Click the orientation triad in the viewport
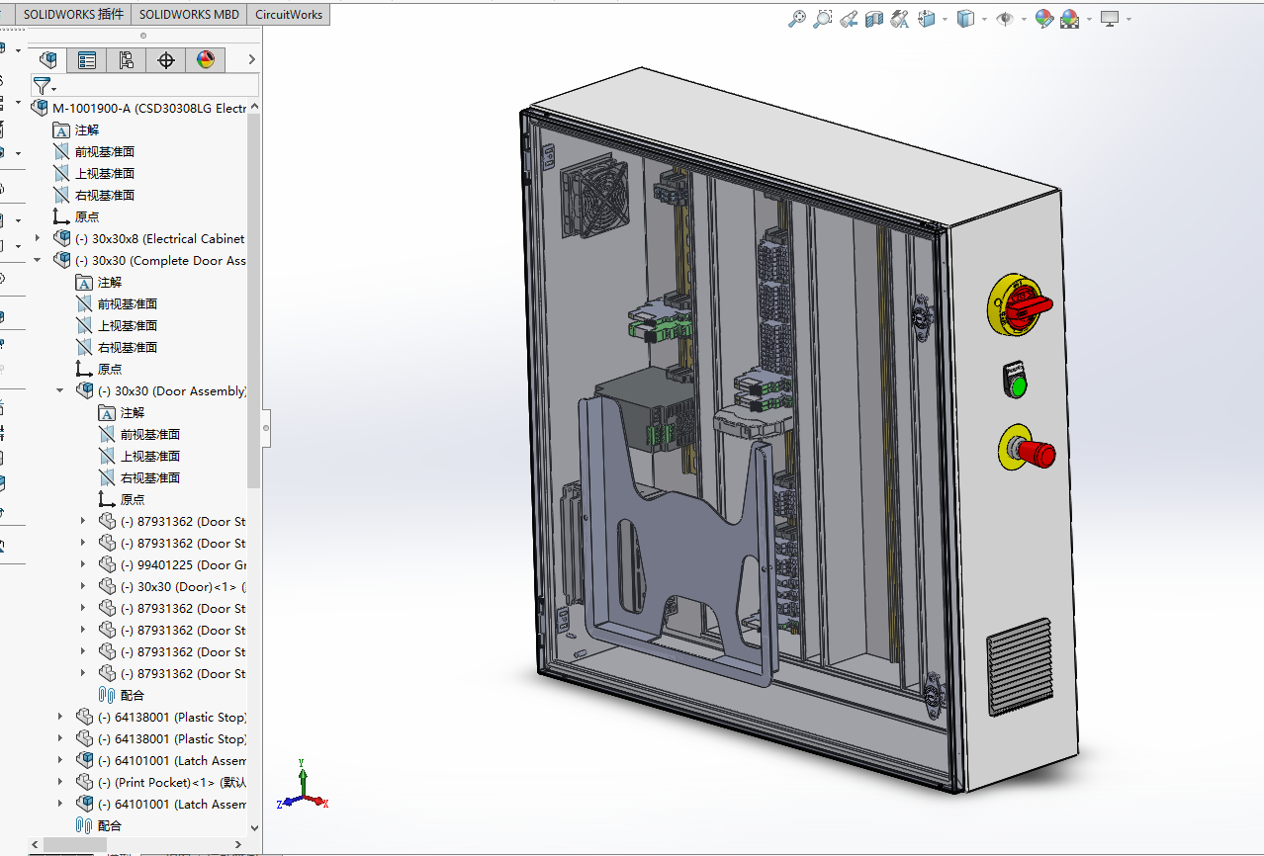The image size is (1264, 856). pyautogui.click(x=302, y=786)
